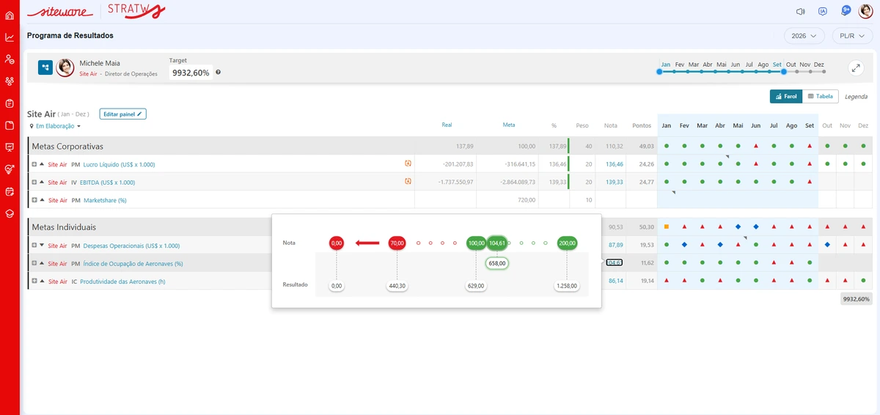Open the user profile avatar menu
Image resolution: width=880 pixels, height=415 pixels.
coord(865,11)
